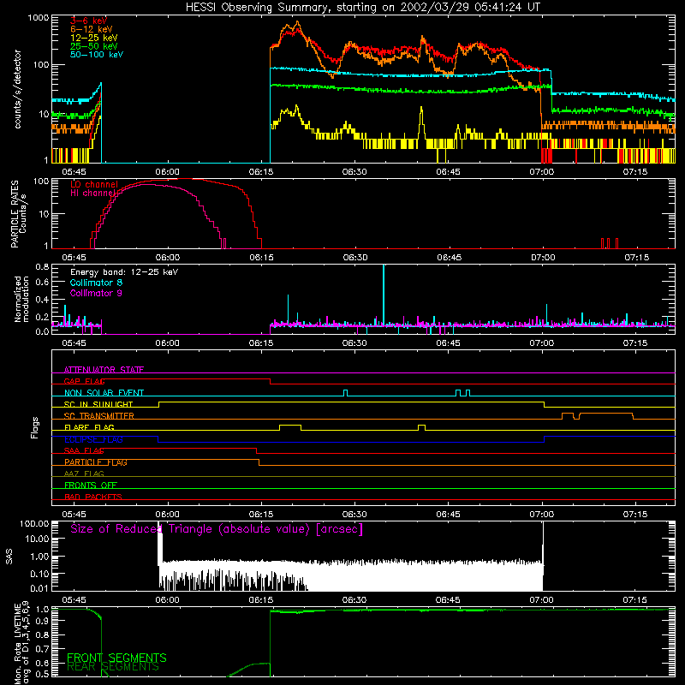
Task: Click the 06:30 tick label under counts panel
Action: (x=354, y=172)
